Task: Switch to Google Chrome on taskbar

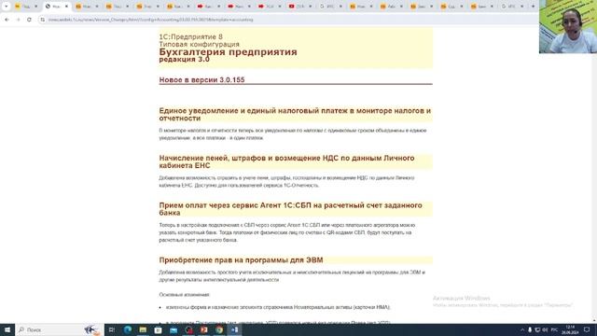Action: [219, 329]
